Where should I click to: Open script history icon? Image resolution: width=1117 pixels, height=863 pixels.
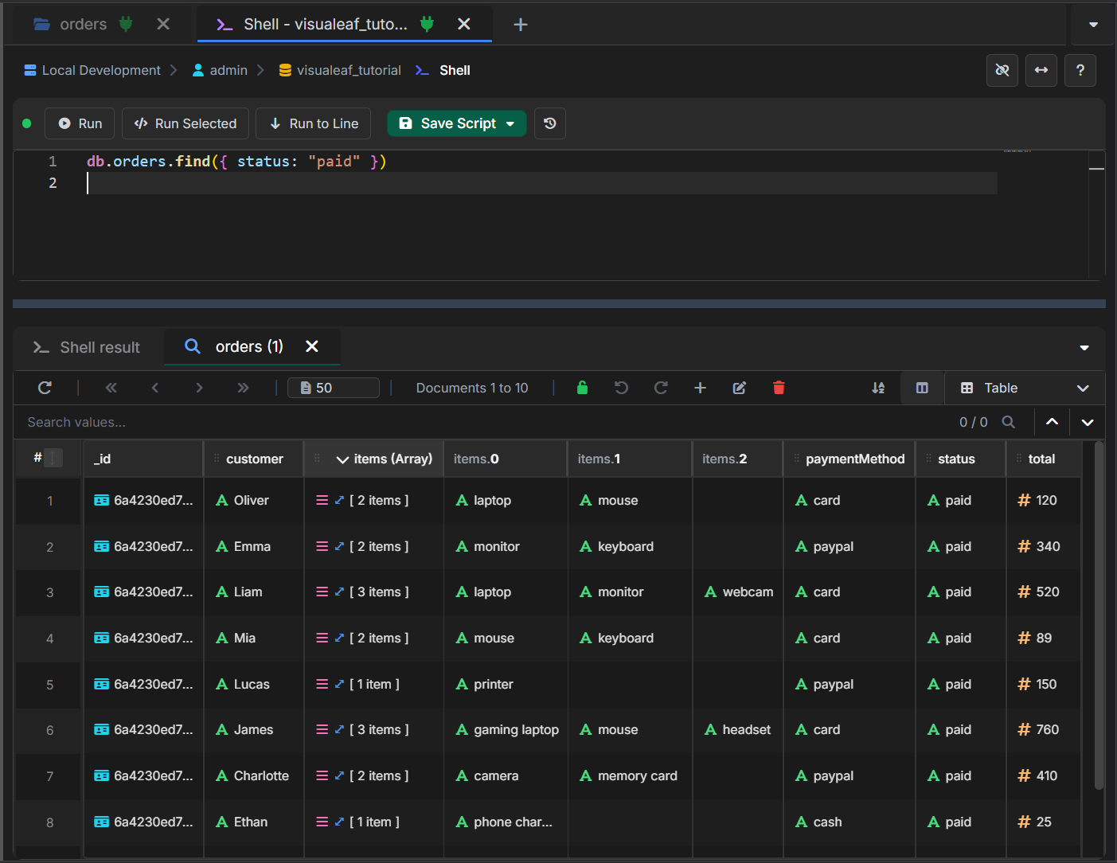tap(550, 123)
